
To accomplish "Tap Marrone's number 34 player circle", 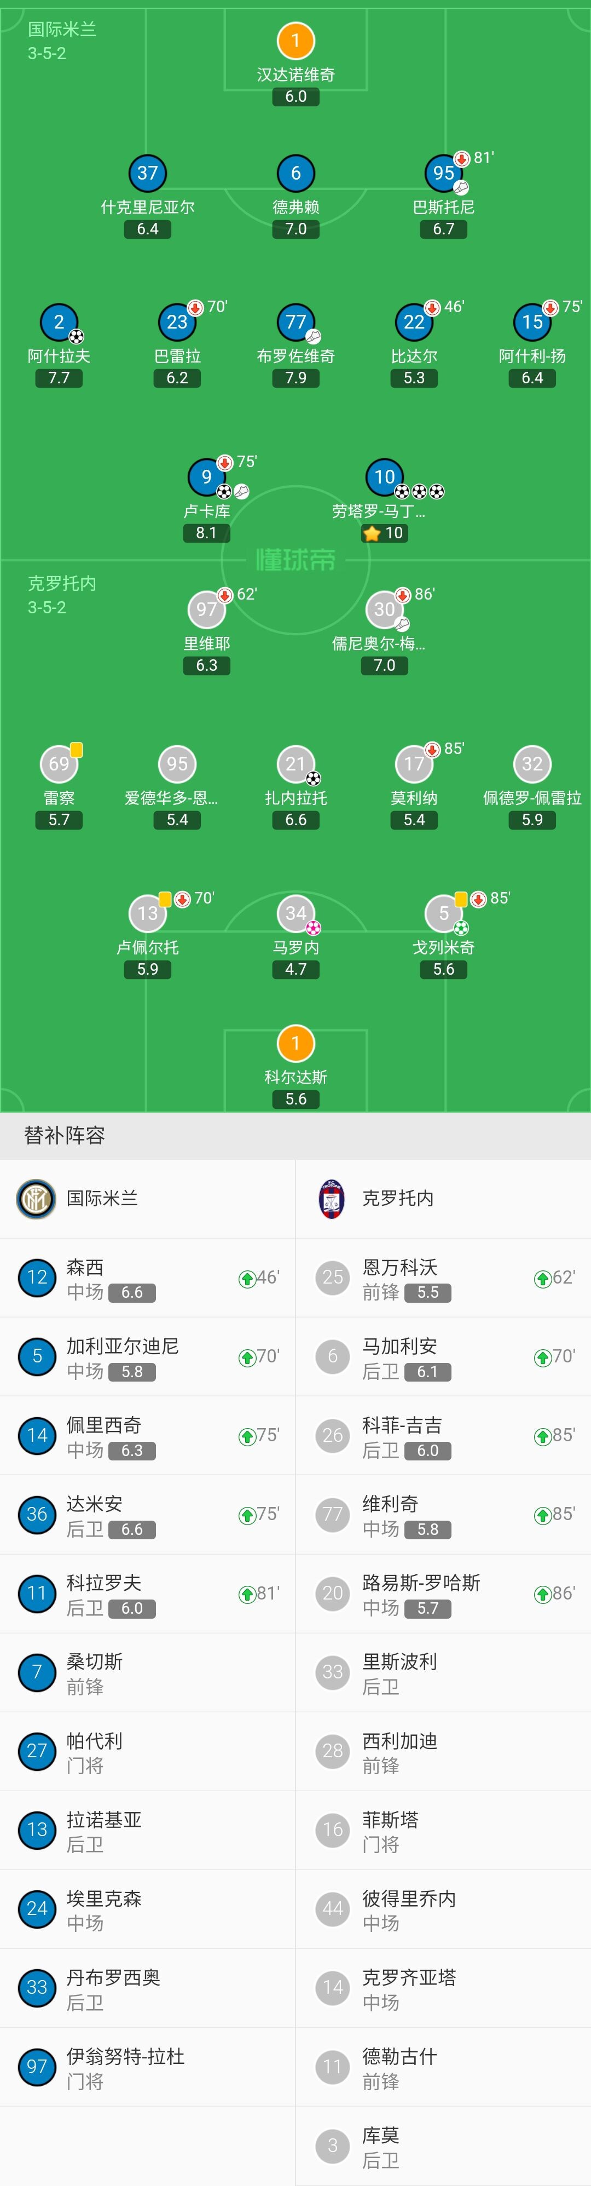I will click(296, 913).
